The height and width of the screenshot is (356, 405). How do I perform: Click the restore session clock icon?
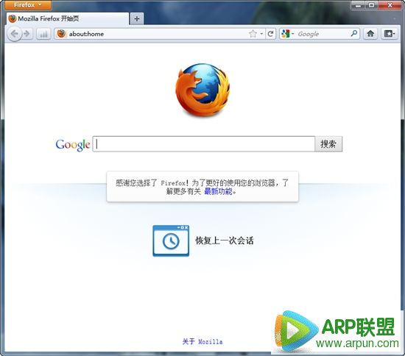click(171, 241)
